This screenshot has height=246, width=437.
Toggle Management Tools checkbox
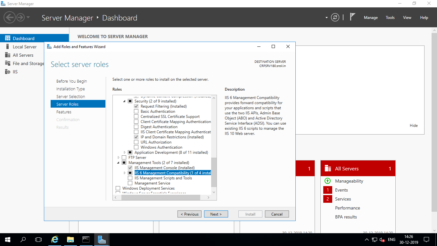point(124,163)
